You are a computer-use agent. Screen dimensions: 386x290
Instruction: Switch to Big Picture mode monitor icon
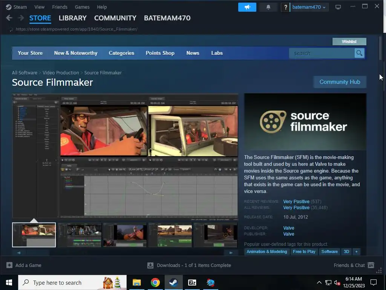tap(338, 7)
